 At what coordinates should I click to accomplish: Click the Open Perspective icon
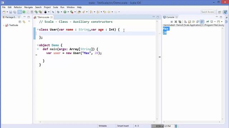[x=219, y=12]
